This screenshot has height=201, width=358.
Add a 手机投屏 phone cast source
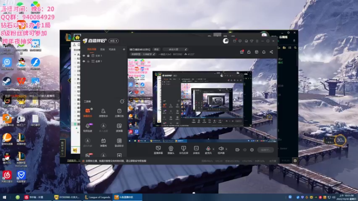pos(183,150)
